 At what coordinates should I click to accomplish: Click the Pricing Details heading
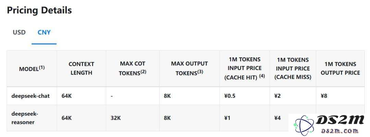click(x=39, y=10)
